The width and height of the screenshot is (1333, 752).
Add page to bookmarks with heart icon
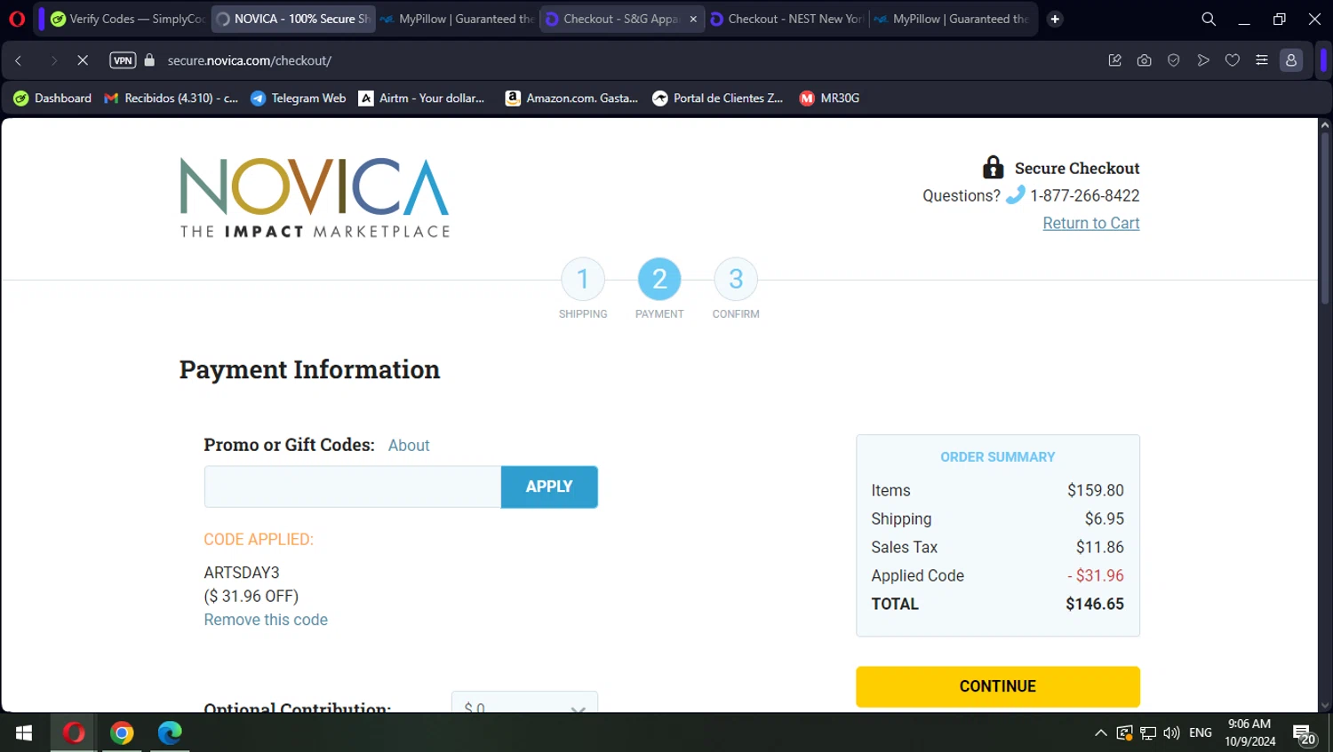[1233, 60]
